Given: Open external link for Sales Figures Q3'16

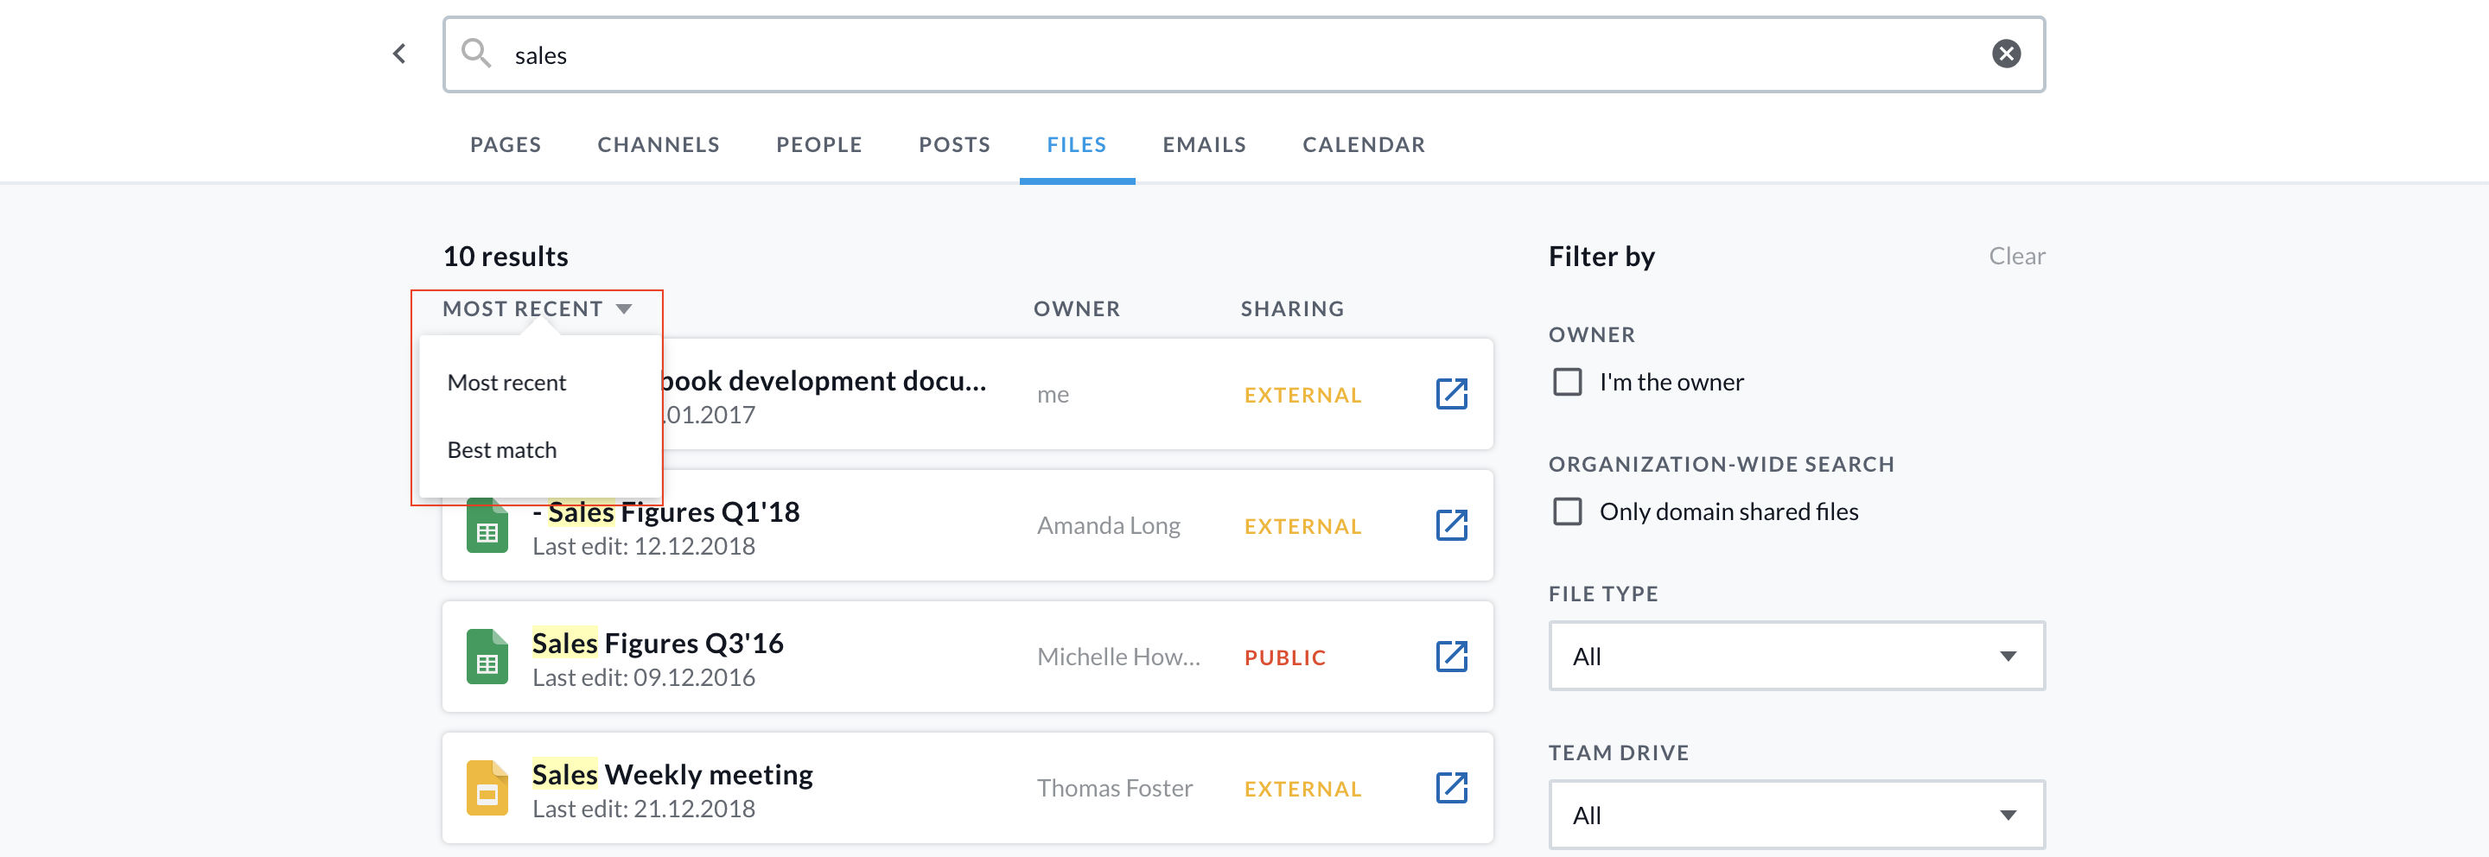Looking at the screenshot, I should pos(1450,657).
